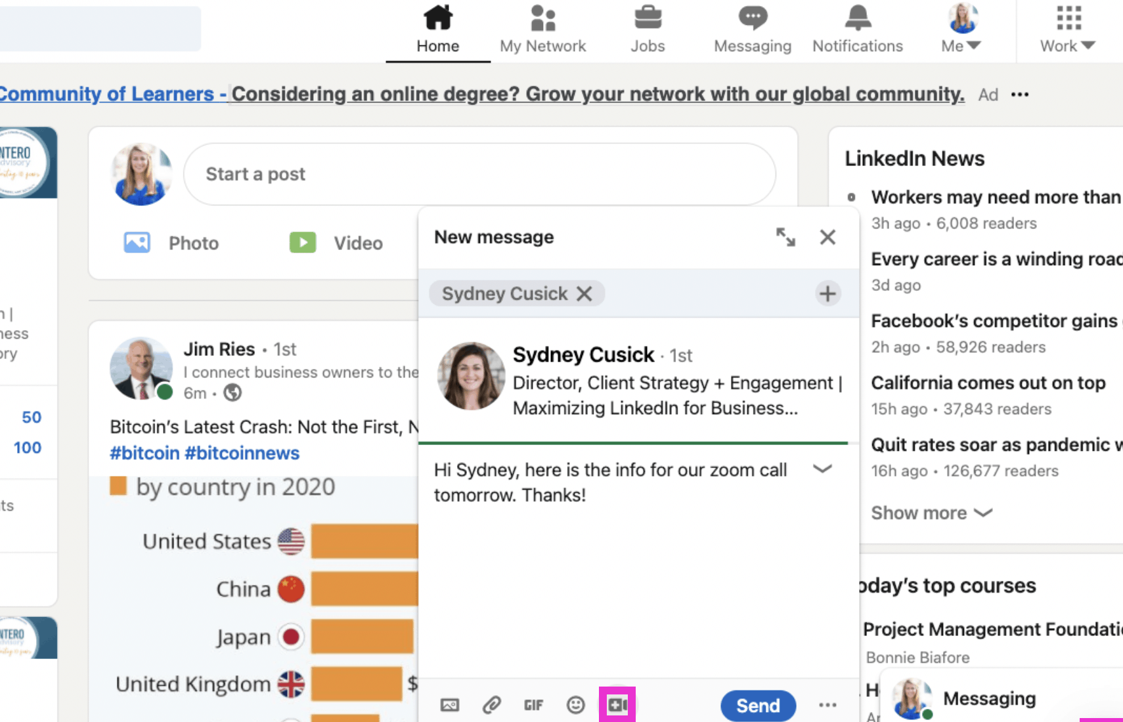Read Quit rates soar as pandemic story
This screenshot has height=722, width=1123.
996,444
